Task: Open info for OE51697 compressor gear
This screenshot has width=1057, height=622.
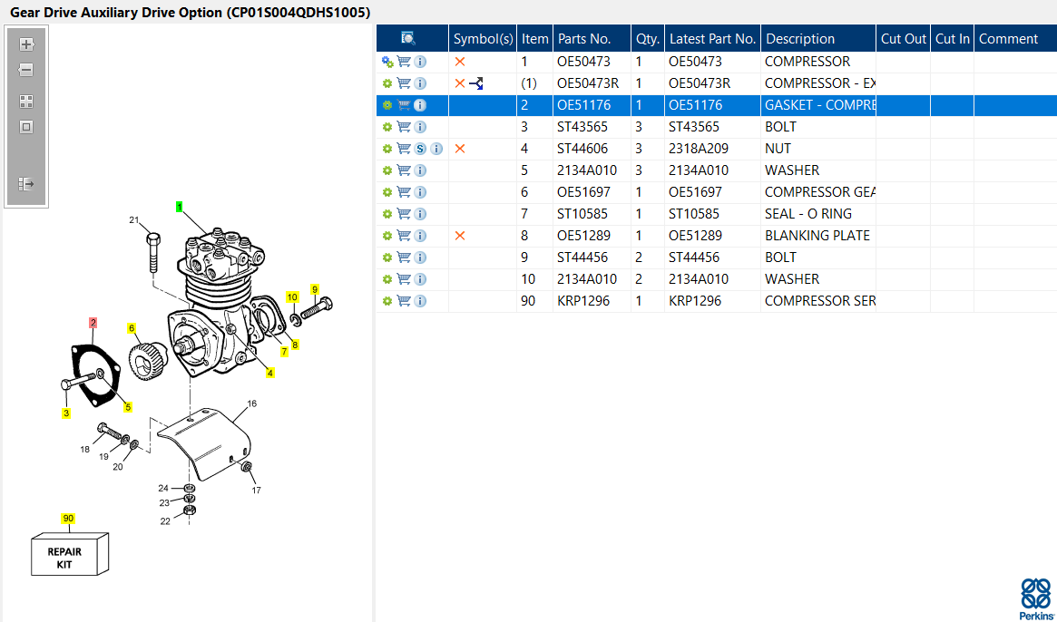Action: tap(420, 192)
